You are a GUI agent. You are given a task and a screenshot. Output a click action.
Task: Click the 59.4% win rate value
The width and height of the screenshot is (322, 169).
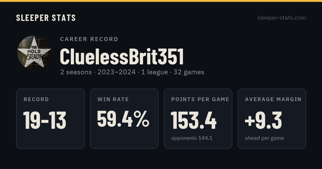123,119
